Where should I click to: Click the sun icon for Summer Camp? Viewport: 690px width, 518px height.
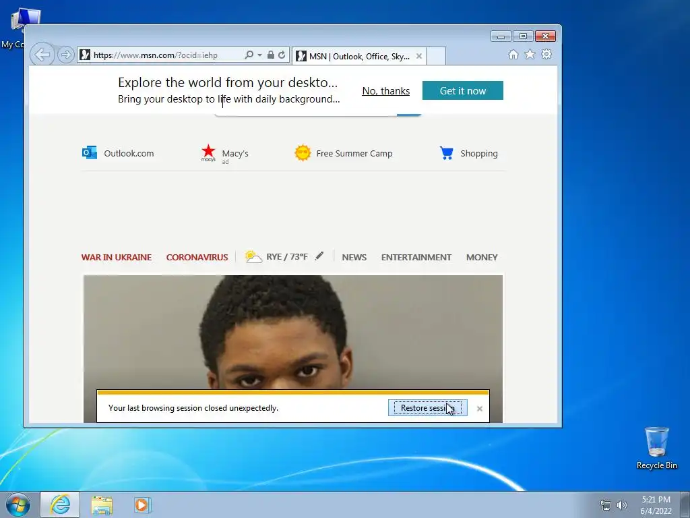(303, 153)
